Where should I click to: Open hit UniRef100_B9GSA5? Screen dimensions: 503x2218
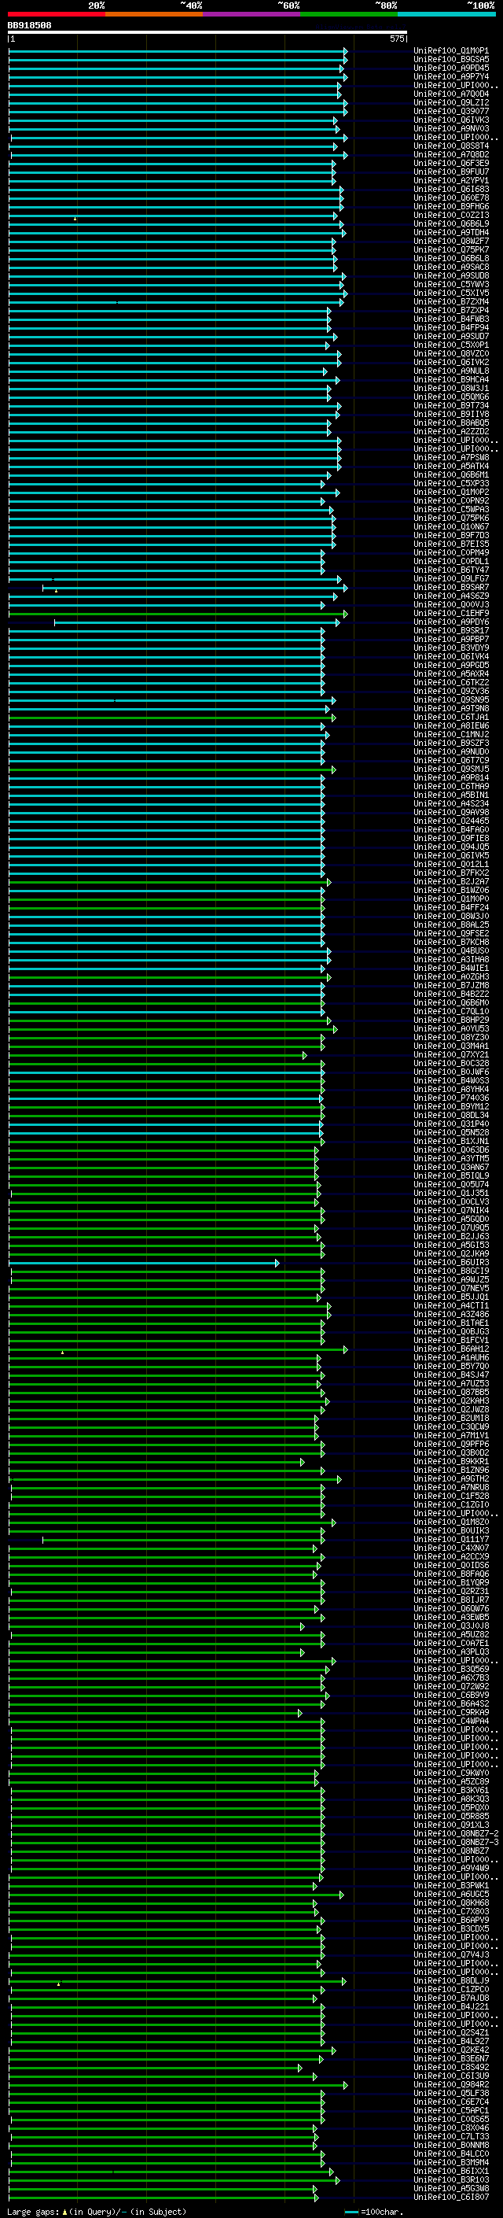click(x=451, y=60)
